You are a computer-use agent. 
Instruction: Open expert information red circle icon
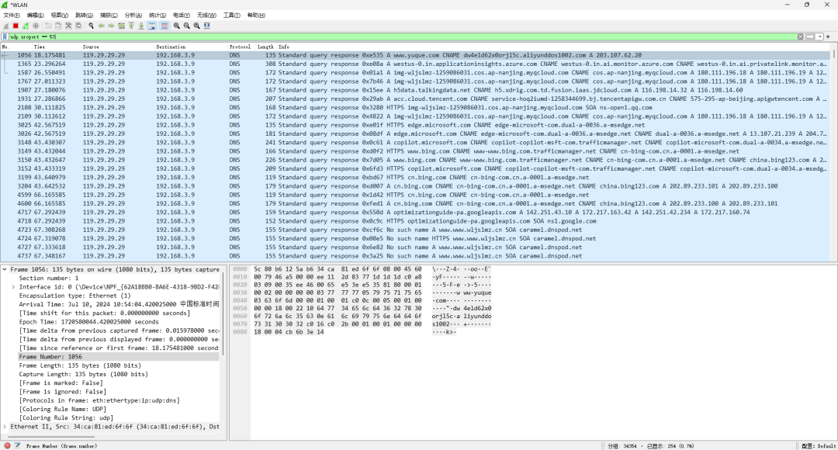pos(7,445)
